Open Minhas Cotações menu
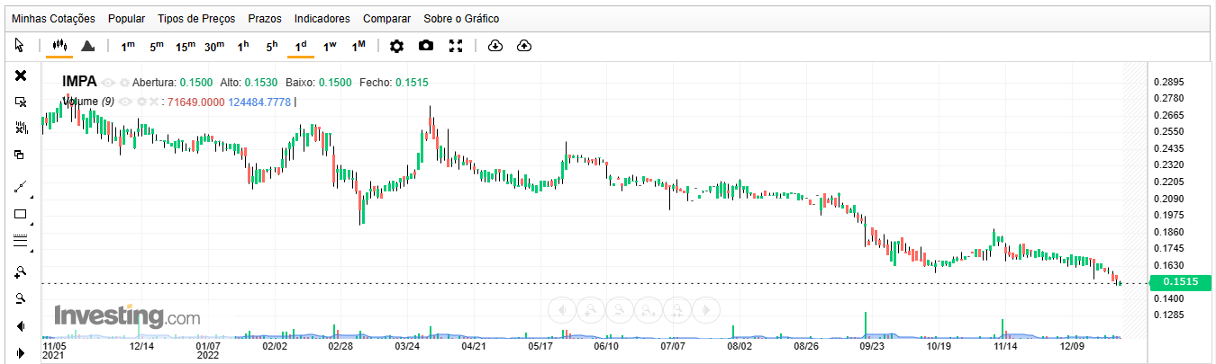 coord(54,18)
